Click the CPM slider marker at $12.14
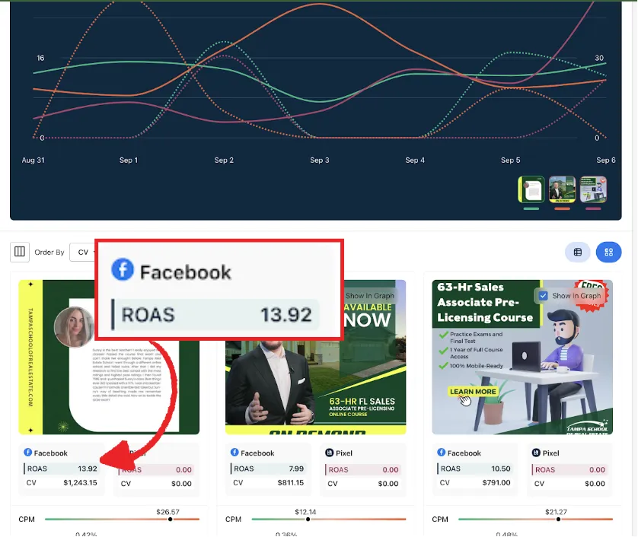 point(308,519)
